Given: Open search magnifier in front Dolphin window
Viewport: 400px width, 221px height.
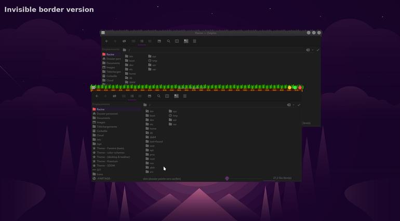Looking at the screenshot, I should [158, 96].
